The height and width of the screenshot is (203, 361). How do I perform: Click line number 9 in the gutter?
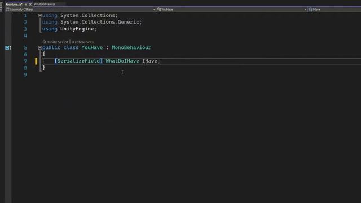click(25, 75)
